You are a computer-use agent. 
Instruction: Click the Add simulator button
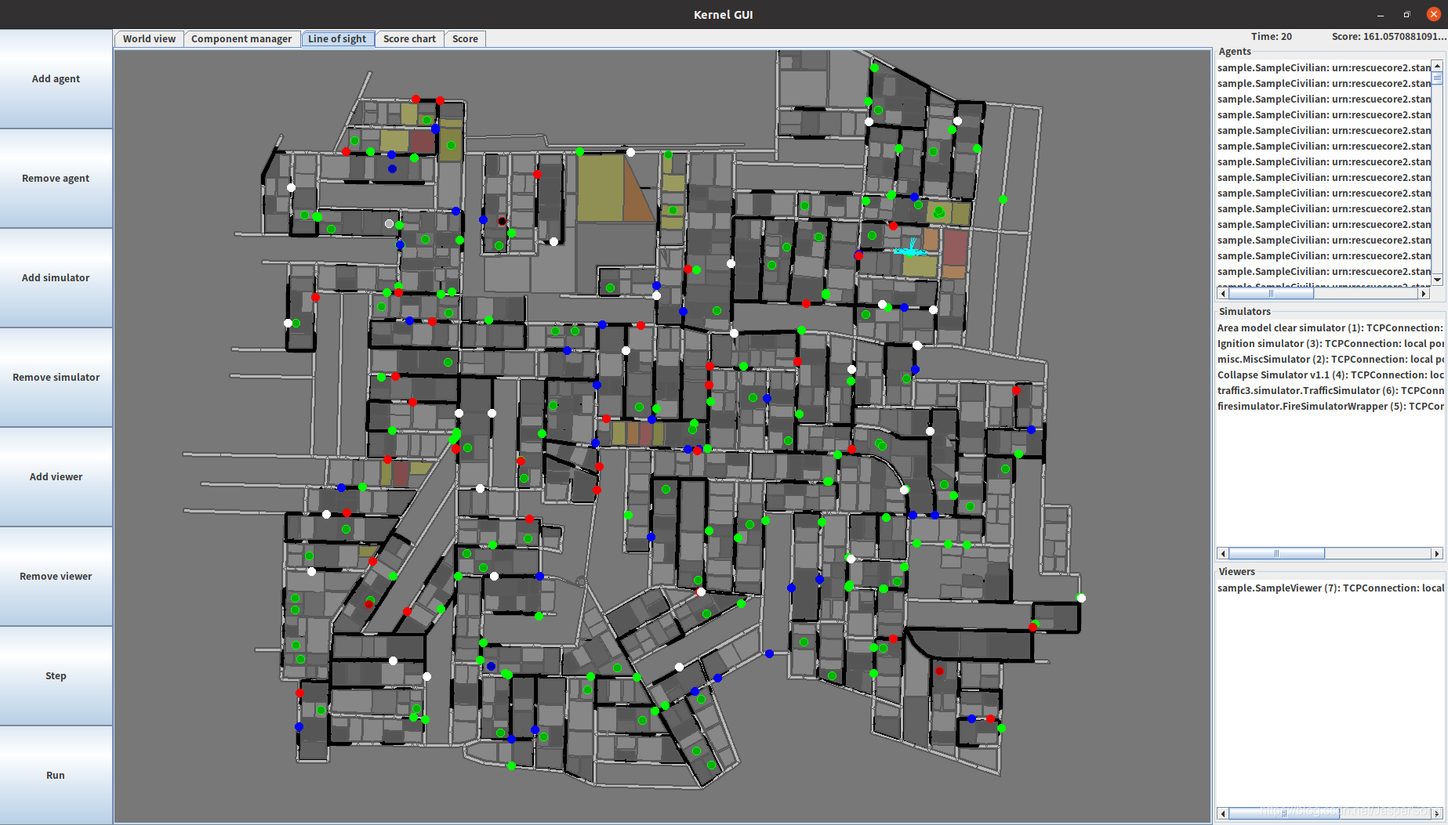tap(56, 278)
